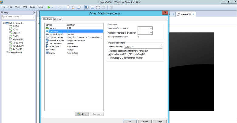The height and width of the screenshot is (123, 237).
Task: Toggle the library sidebar view icon
Action: 87,7
